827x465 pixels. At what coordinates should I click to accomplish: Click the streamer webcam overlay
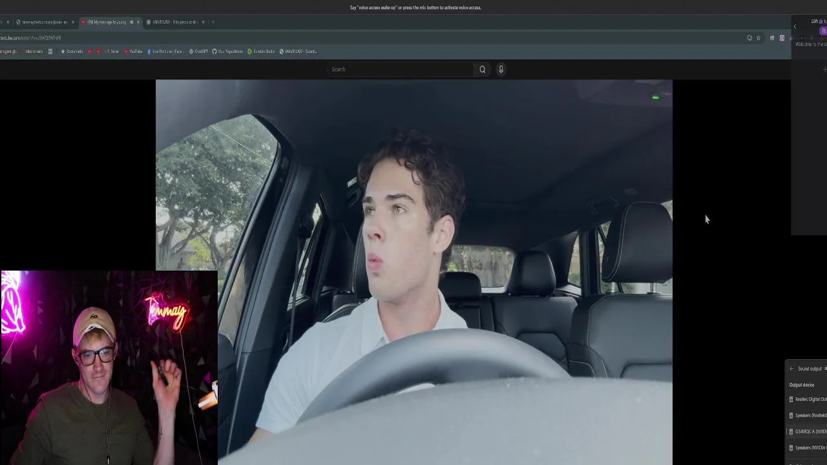tap(109, 367)
